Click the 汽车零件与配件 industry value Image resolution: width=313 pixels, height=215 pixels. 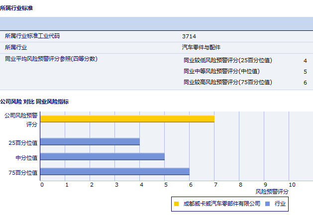point(201,47)
